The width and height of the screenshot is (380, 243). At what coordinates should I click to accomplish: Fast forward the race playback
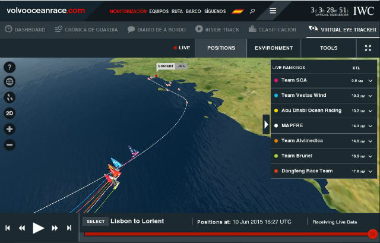coord(55,228)
